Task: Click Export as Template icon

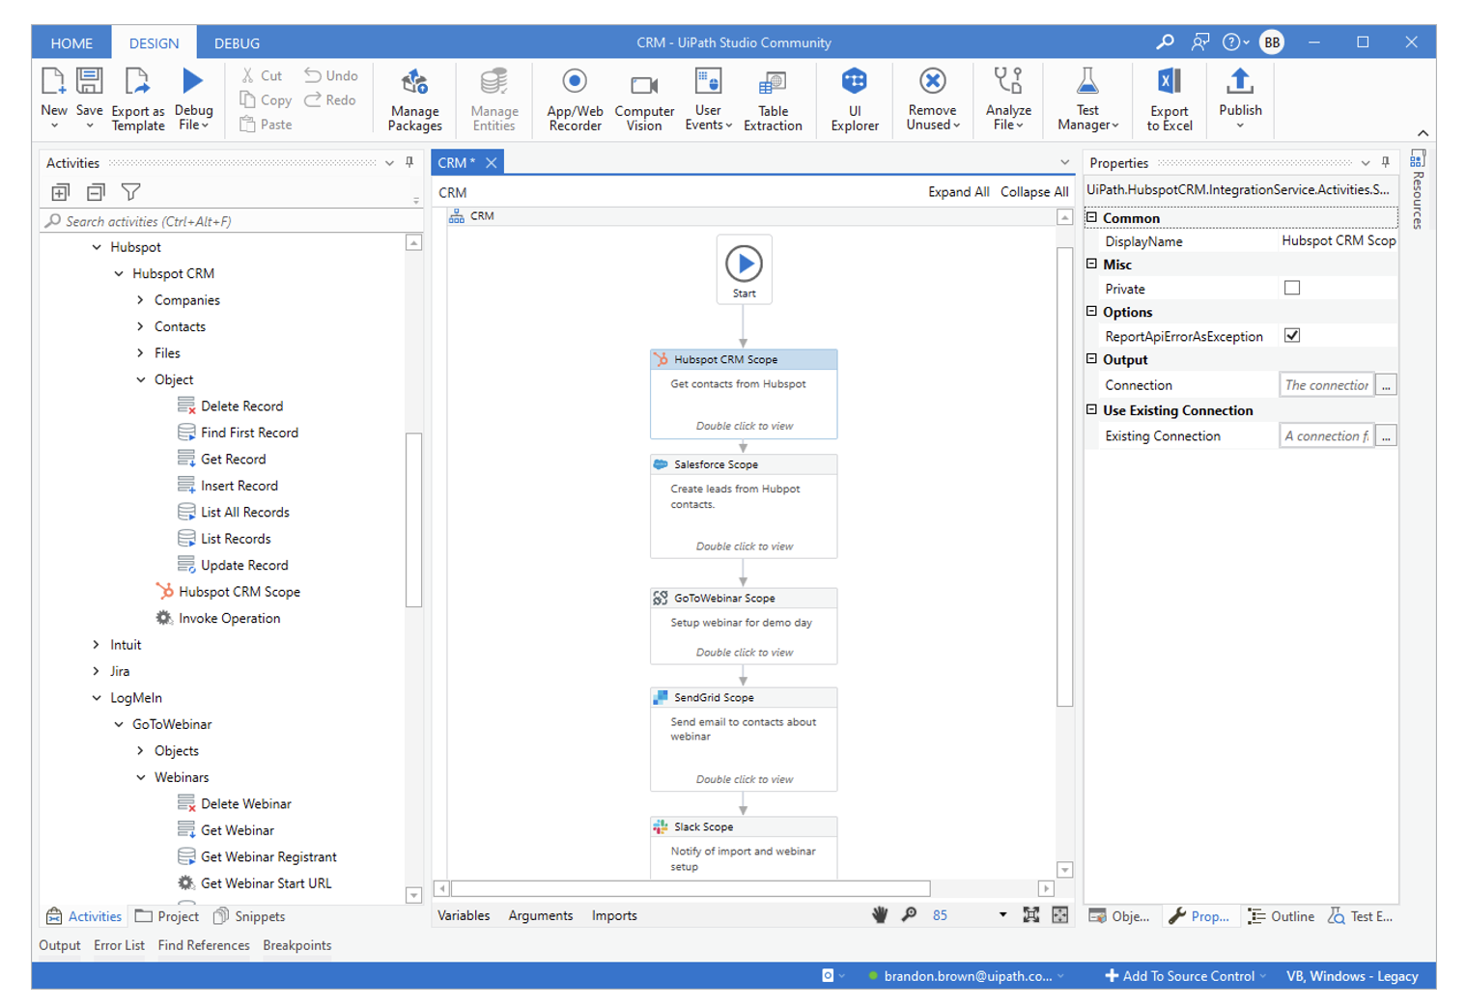Action: coord(137,82)
